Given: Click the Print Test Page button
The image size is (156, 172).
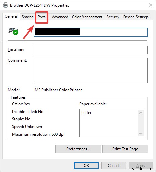Looking at the screenshot, I should click(x=125, y=149).
